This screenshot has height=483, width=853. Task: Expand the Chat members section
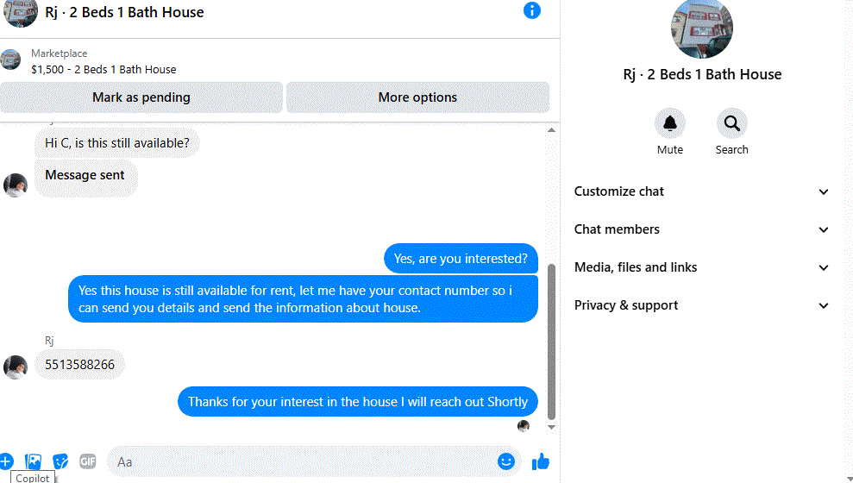701,229
